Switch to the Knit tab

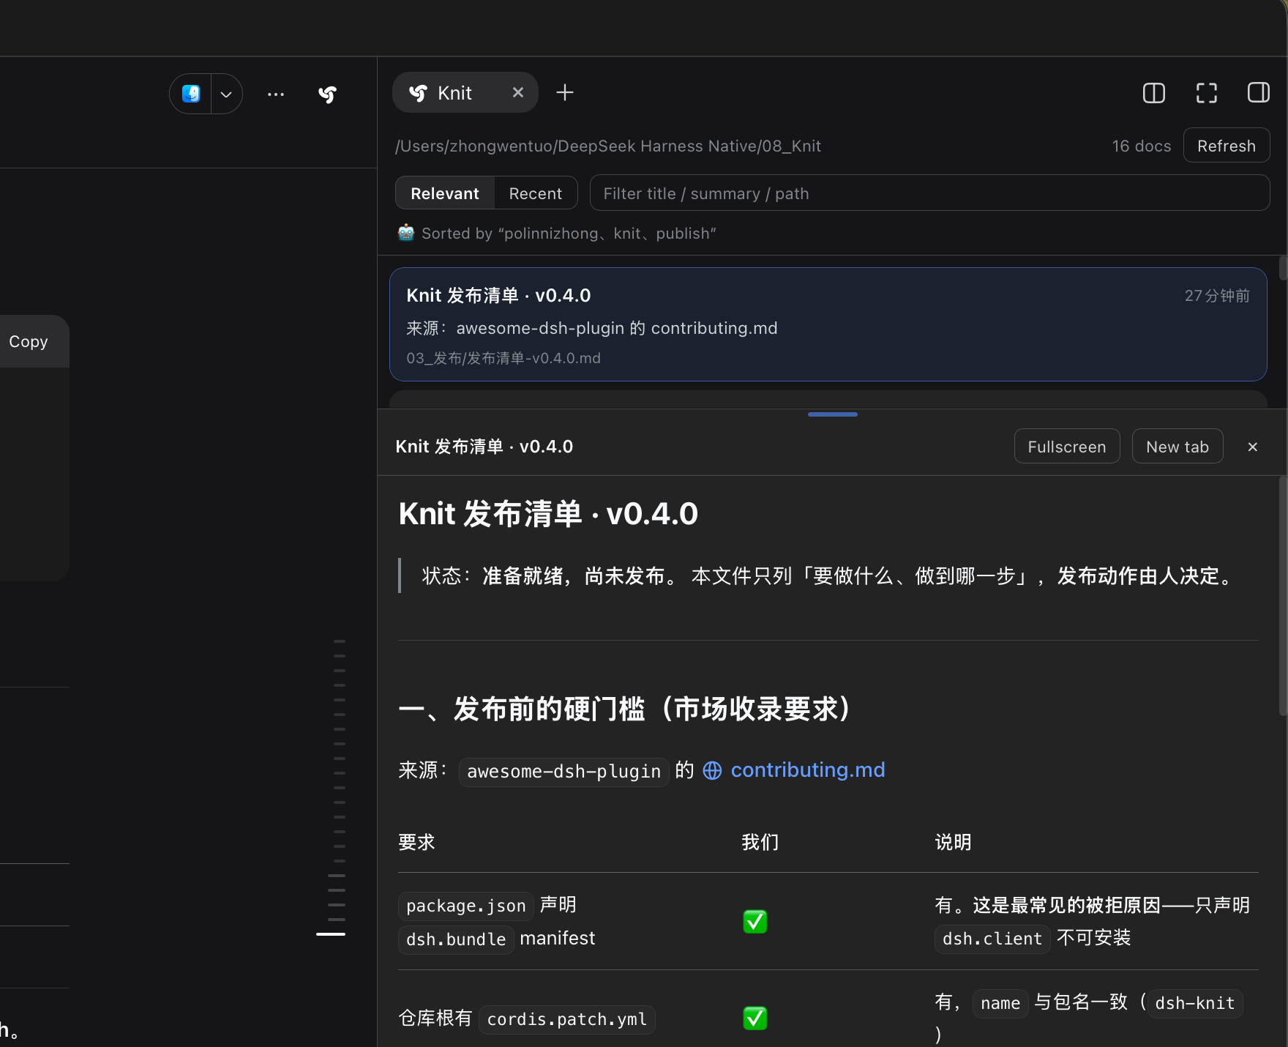pos(454,93)
